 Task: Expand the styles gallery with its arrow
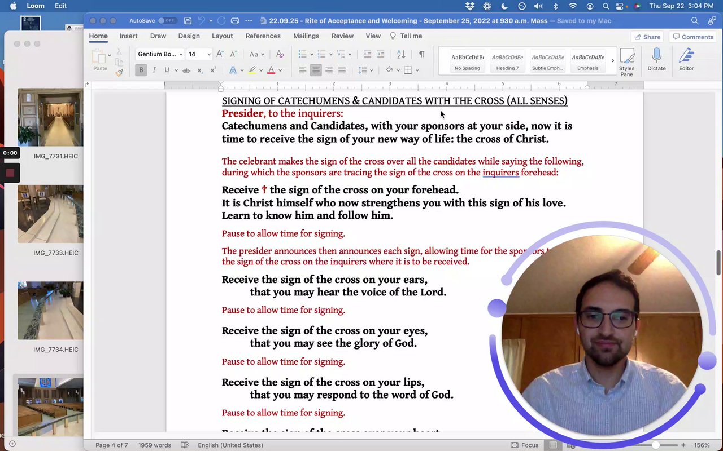[612, 61]
